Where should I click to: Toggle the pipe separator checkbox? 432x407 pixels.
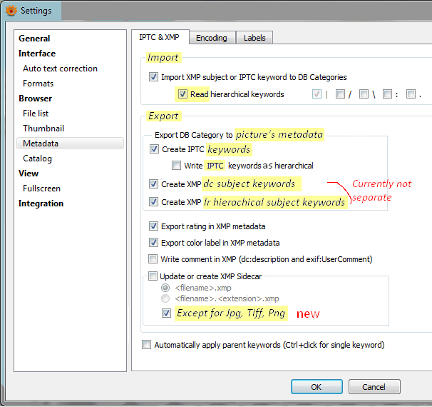tap(317, 94)
